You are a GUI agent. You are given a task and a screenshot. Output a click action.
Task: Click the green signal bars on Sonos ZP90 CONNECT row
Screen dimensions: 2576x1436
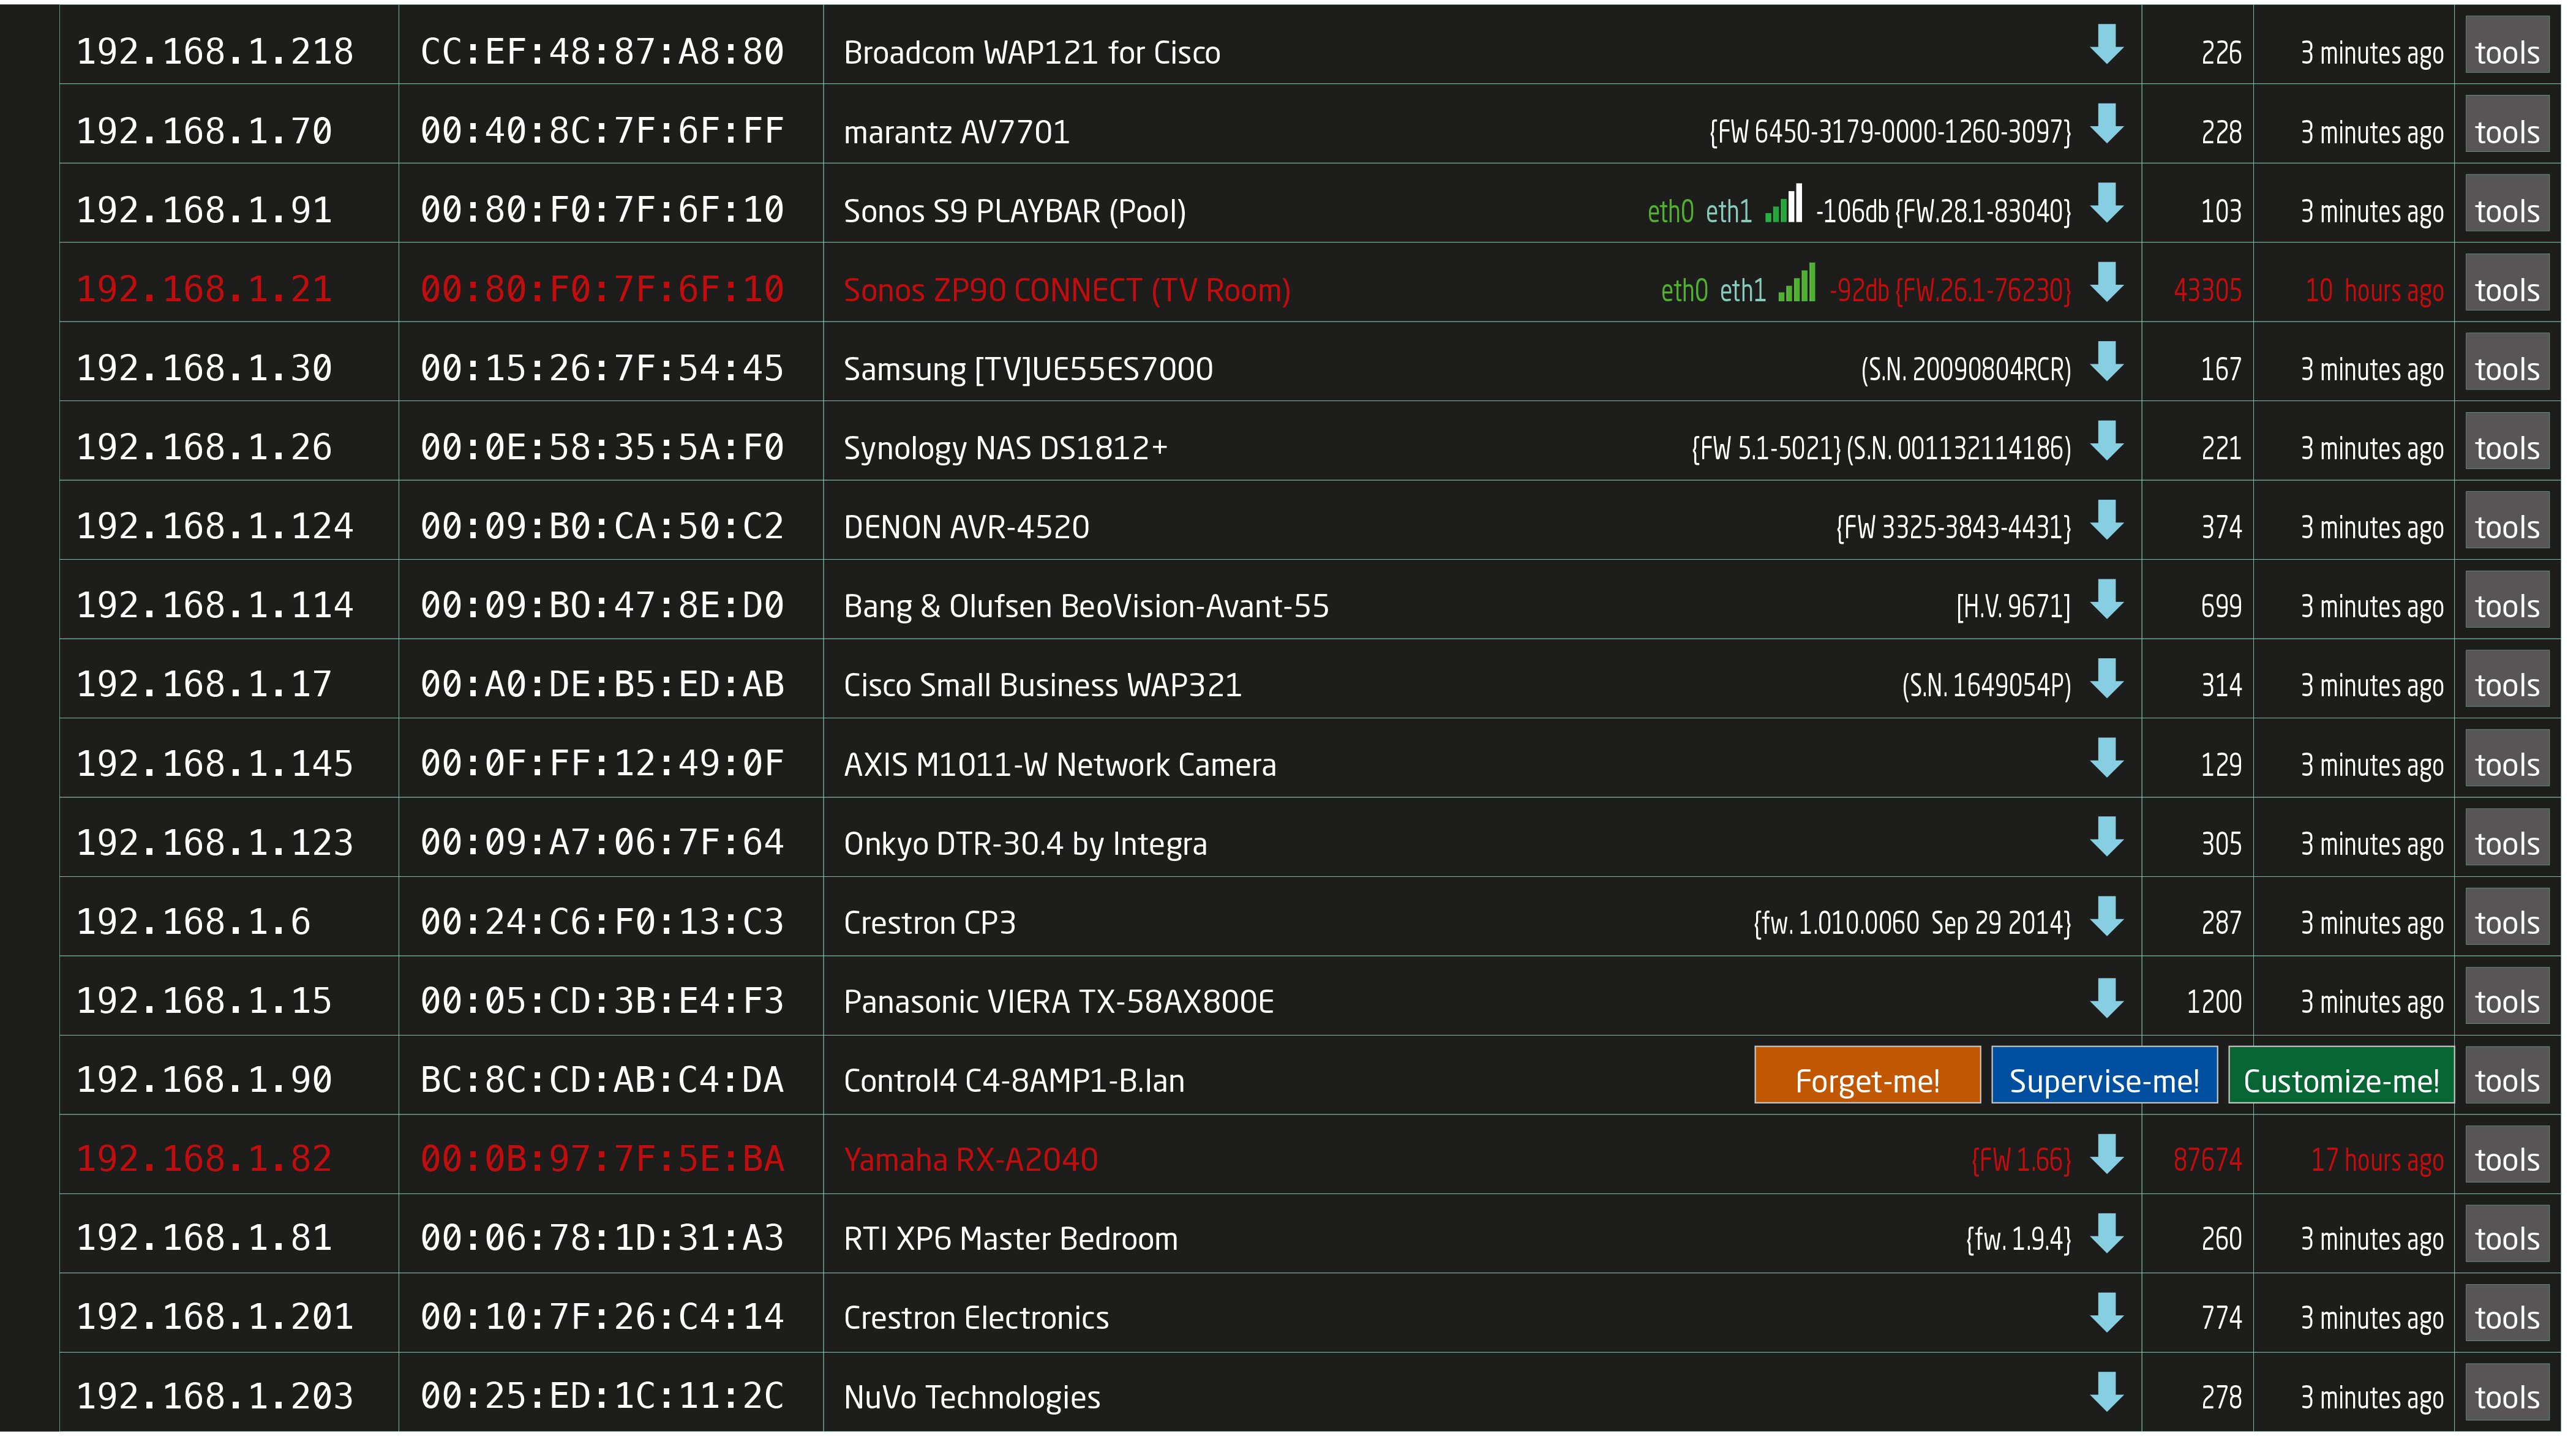tap(1796, 284)
